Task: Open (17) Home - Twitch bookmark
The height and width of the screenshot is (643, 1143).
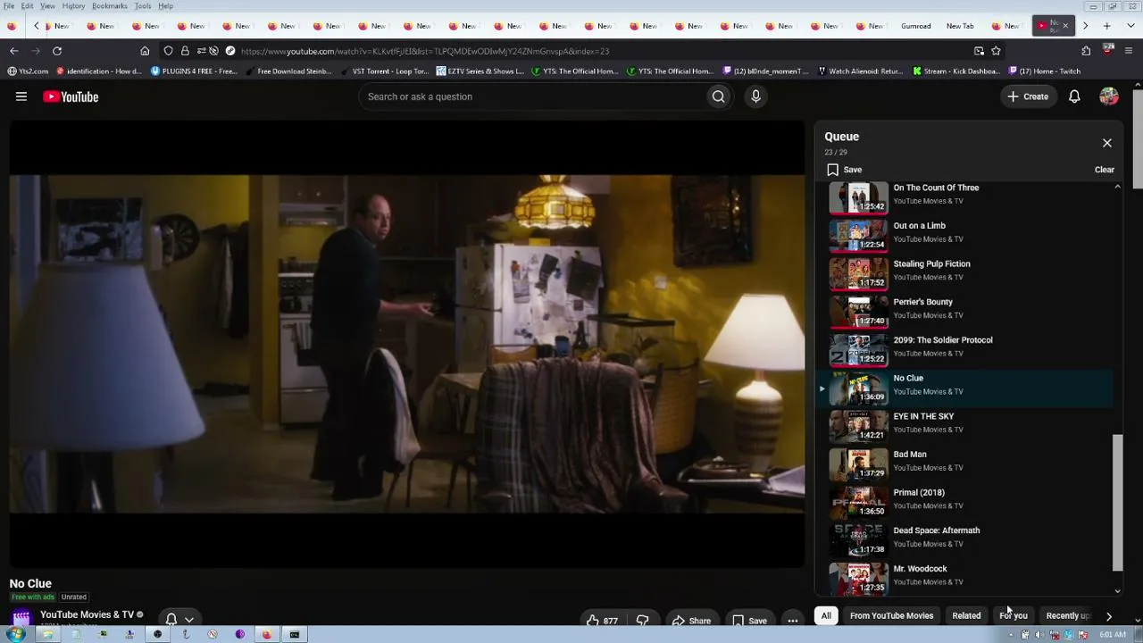Action: pos(1044,71)
